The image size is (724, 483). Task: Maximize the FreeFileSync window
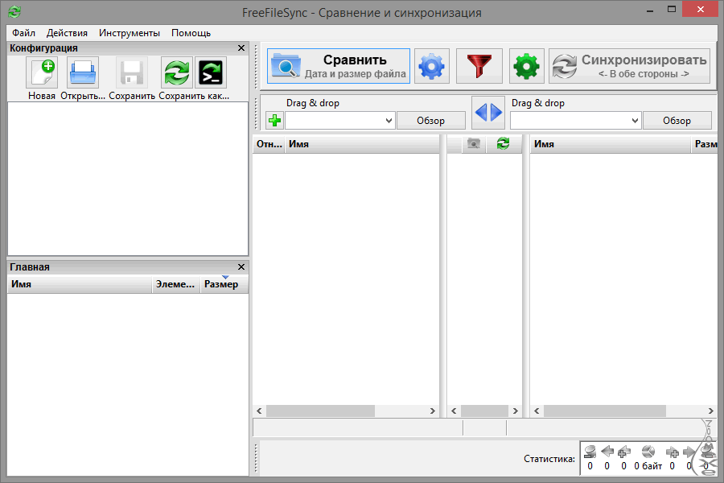(x=672, y=9)
